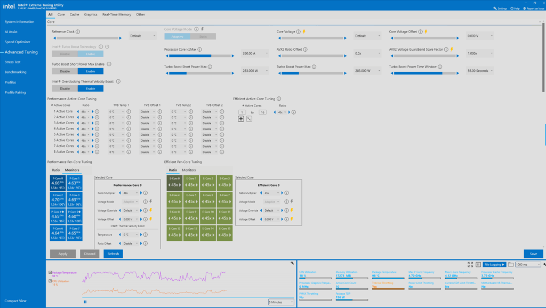Open Processor Core IccMax 350.00 A dropdown
546x308 pixels.
point(255,53)
